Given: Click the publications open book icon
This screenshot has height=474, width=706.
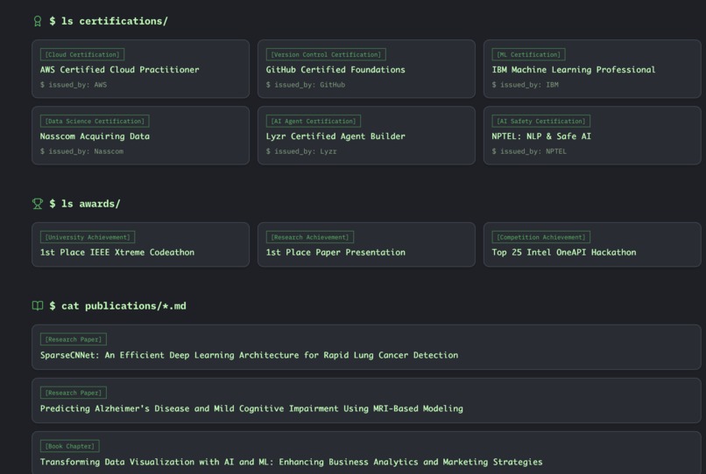Looking at the screenshot, I should coord(38,306).
